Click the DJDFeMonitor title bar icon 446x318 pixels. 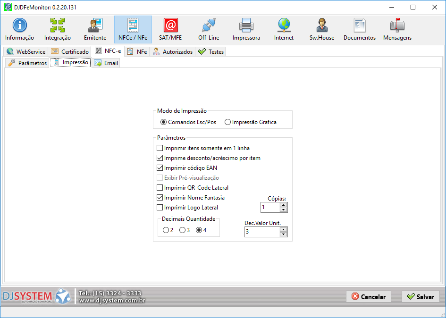8,7
